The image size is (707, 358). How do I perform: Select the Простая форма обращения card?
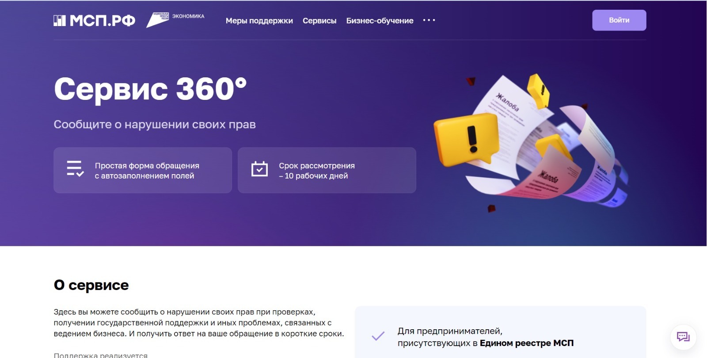point(143,170)
